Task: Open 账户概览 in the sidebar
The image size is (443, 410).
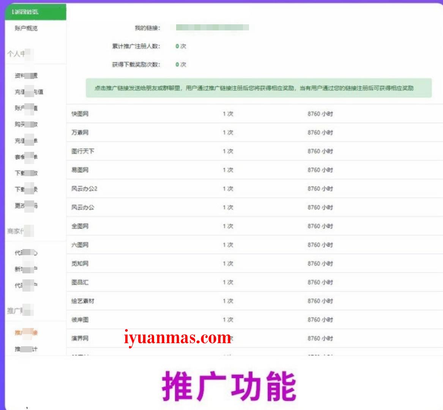Action: [26, 28]
